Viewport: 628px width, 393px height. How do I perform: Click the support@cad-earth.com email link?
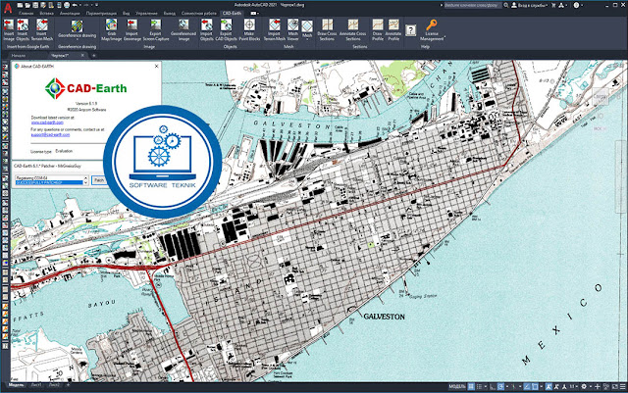point(50,135)
